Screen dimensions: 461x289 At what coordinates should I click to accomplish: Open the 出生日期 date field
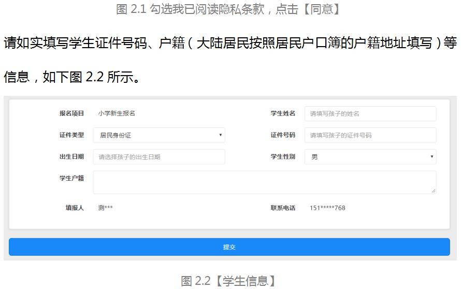[159, 157]
